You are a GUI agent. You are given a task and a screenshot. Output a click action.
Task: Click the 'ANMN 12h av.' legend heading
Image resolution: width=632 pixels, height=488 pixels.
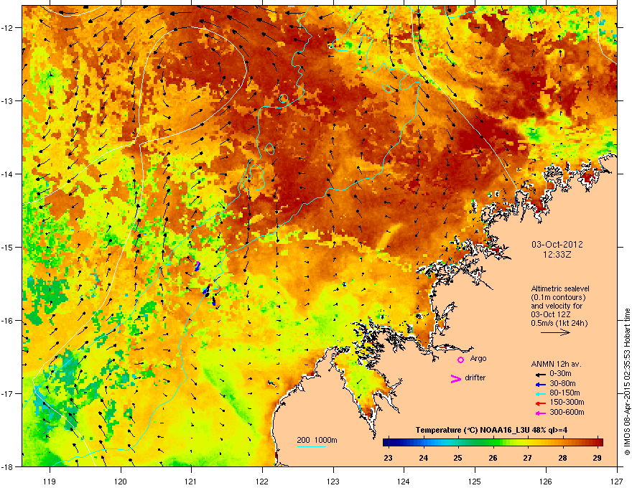point(556,364)
